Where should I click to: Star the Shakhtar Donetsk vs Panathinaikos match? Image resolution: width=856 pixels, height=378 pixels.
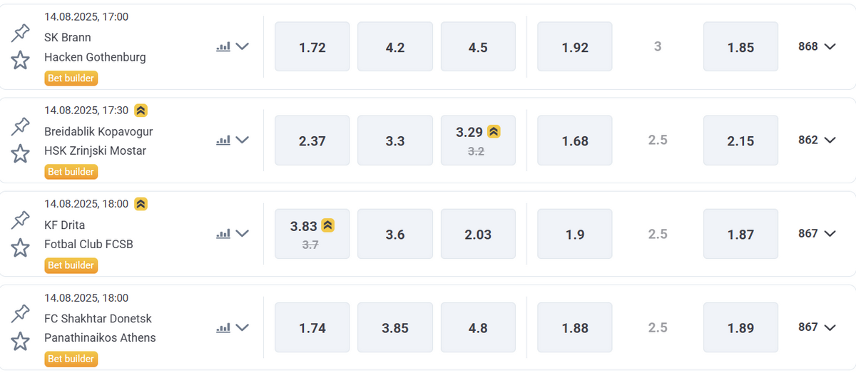tap(21, 341)
